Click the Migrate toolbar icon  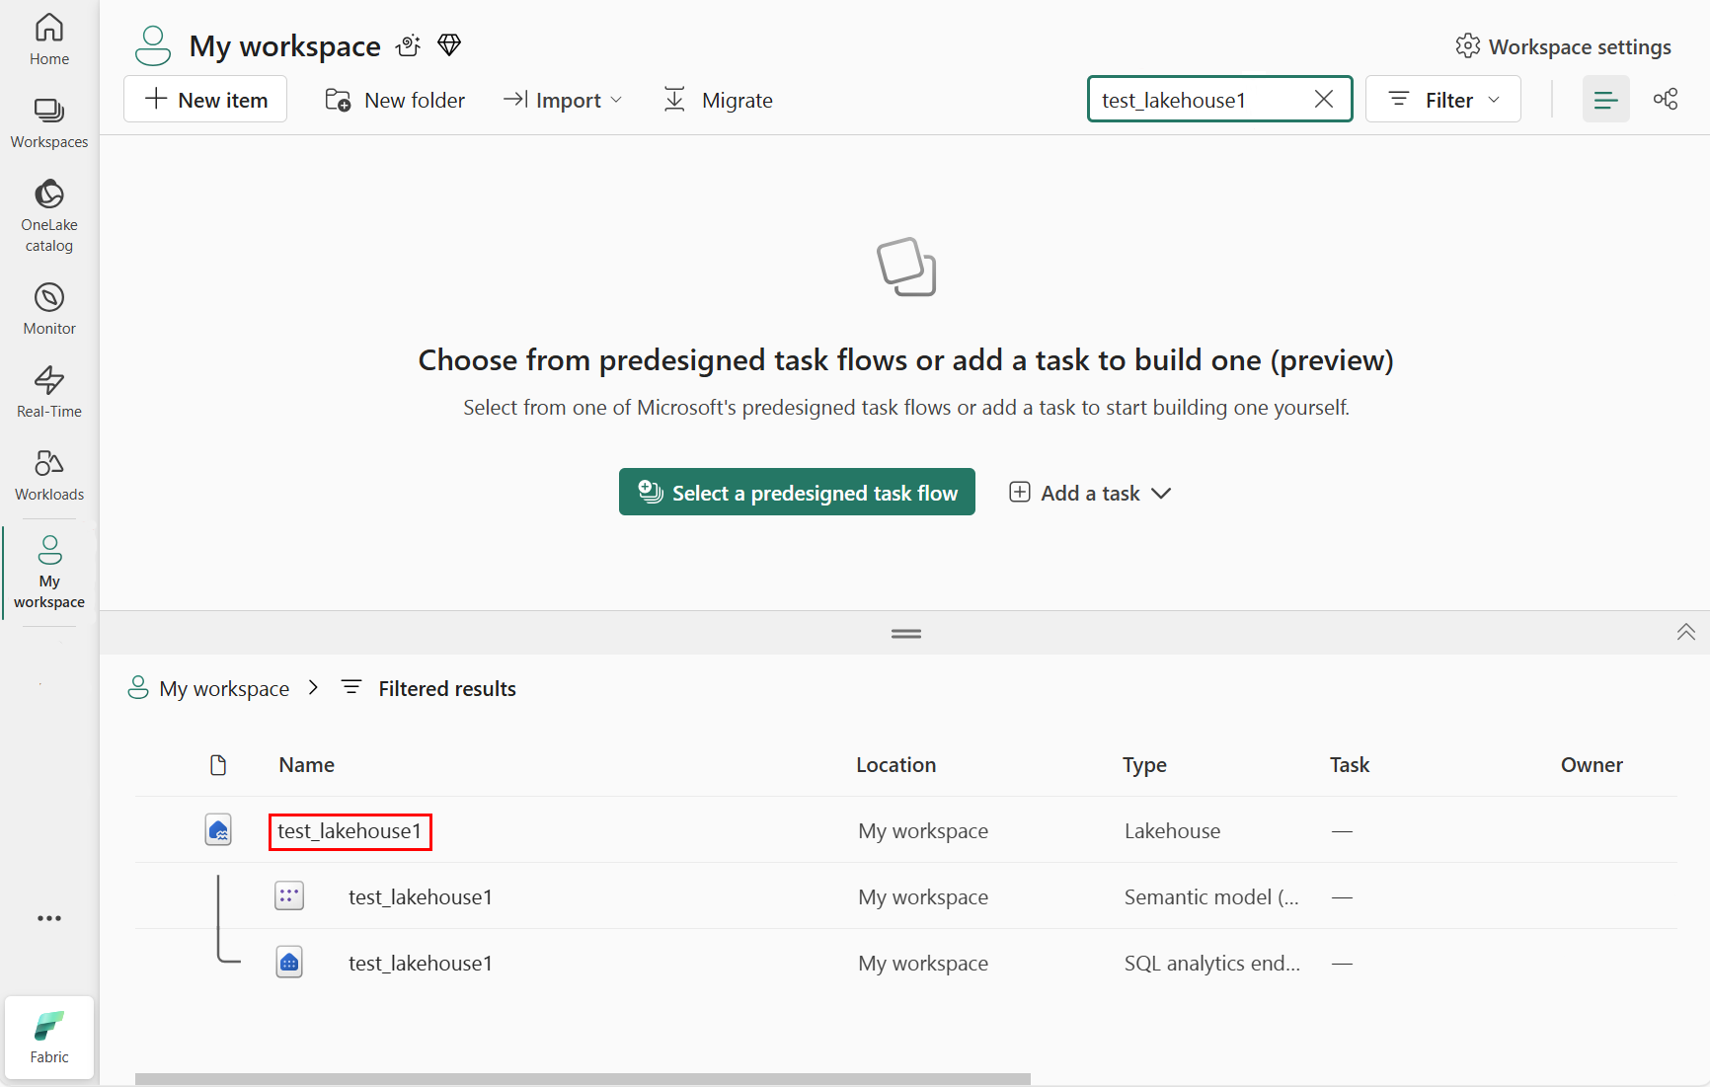coord(674,100)
